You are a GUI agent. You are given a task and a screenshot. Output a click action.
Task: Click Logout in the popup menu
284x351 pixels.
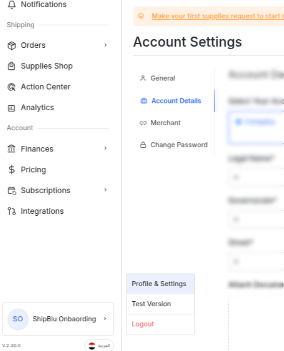click(160, 324)
